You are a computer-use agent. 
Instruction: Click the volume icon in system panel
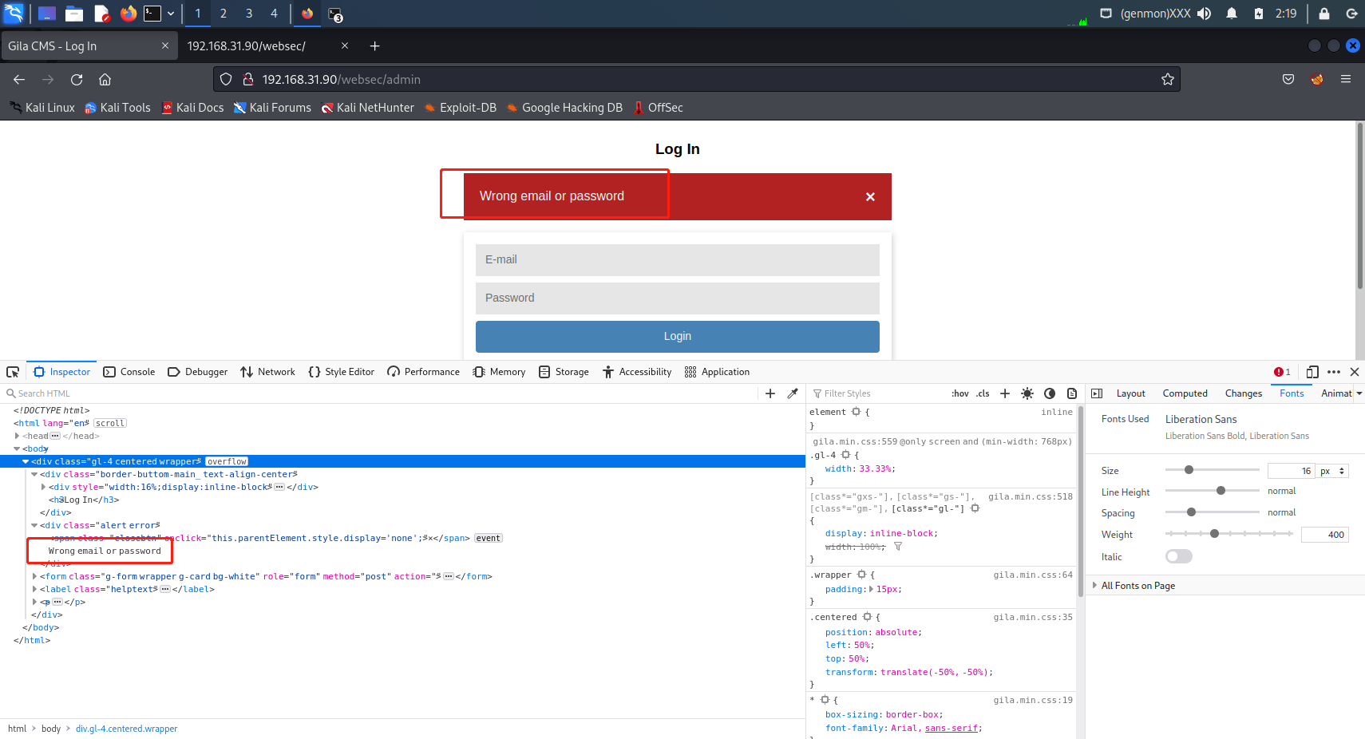(x=1205, y=14)
